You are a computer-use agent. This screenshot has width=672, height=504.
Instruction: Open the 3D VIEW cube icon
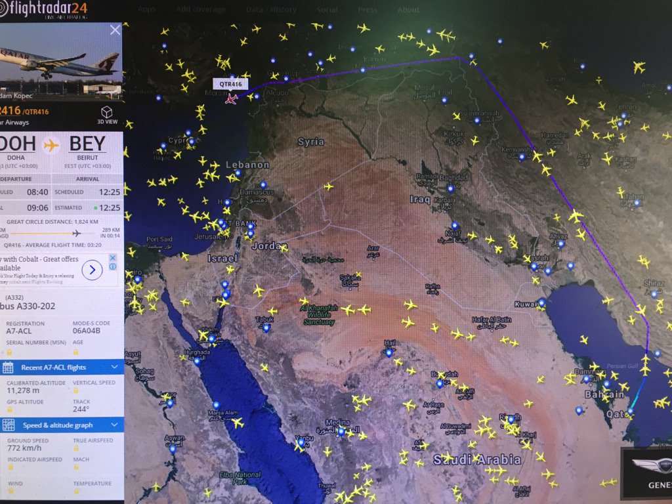[107, 112]
